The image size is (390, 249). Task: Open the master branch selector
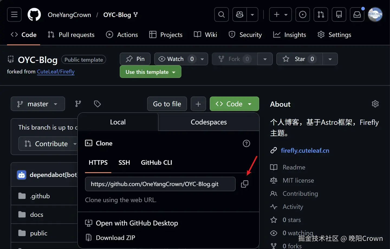[x=38, y=104]
